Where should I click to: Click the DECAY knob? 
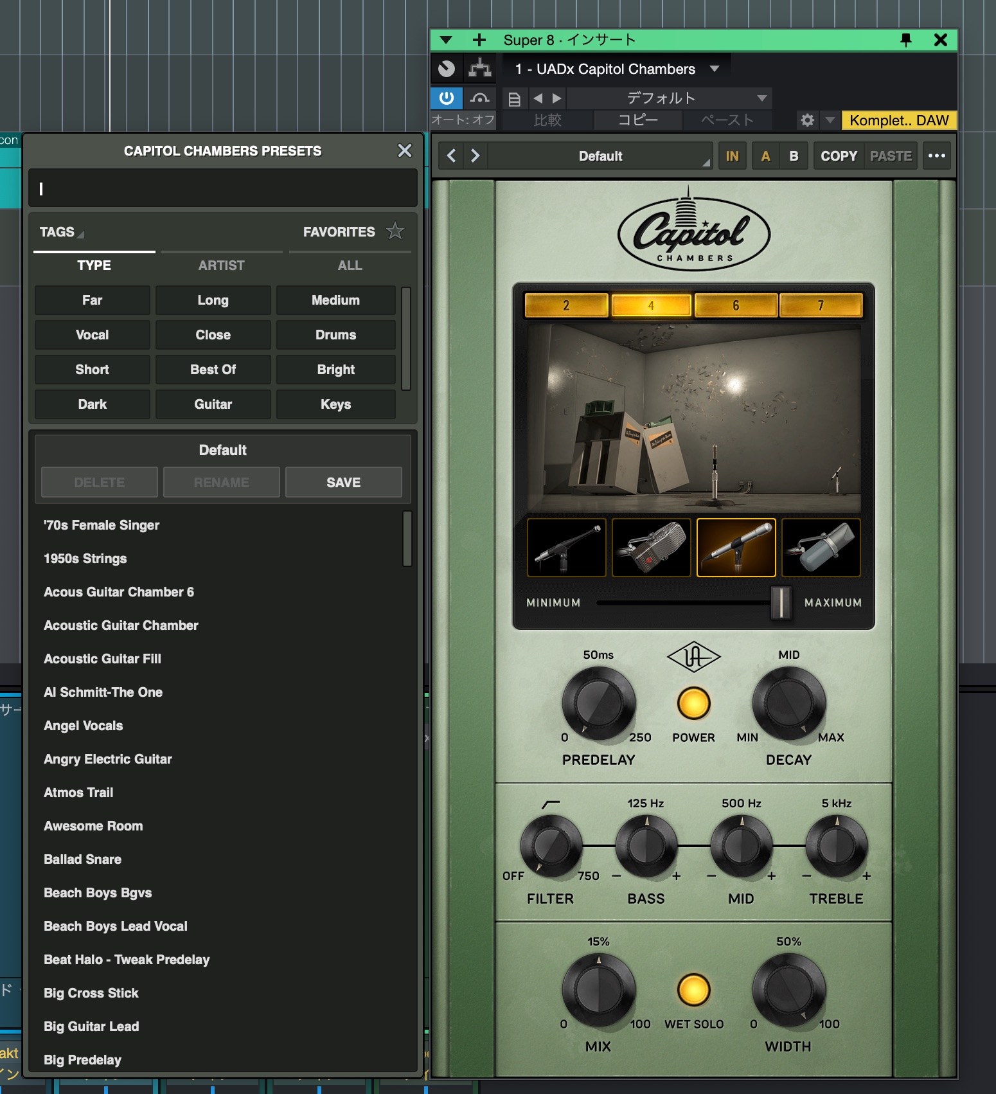pyautogui.click(x=788, y=703)
